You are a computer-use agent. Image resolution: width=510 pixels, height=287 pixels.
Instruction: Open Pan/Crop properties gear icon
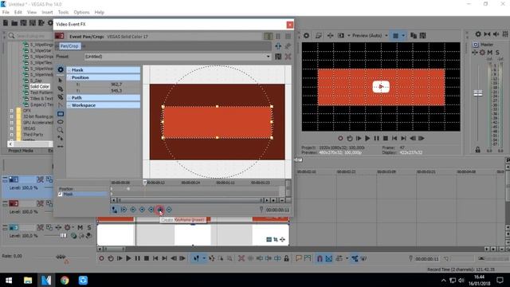click(x=61, y=69)
